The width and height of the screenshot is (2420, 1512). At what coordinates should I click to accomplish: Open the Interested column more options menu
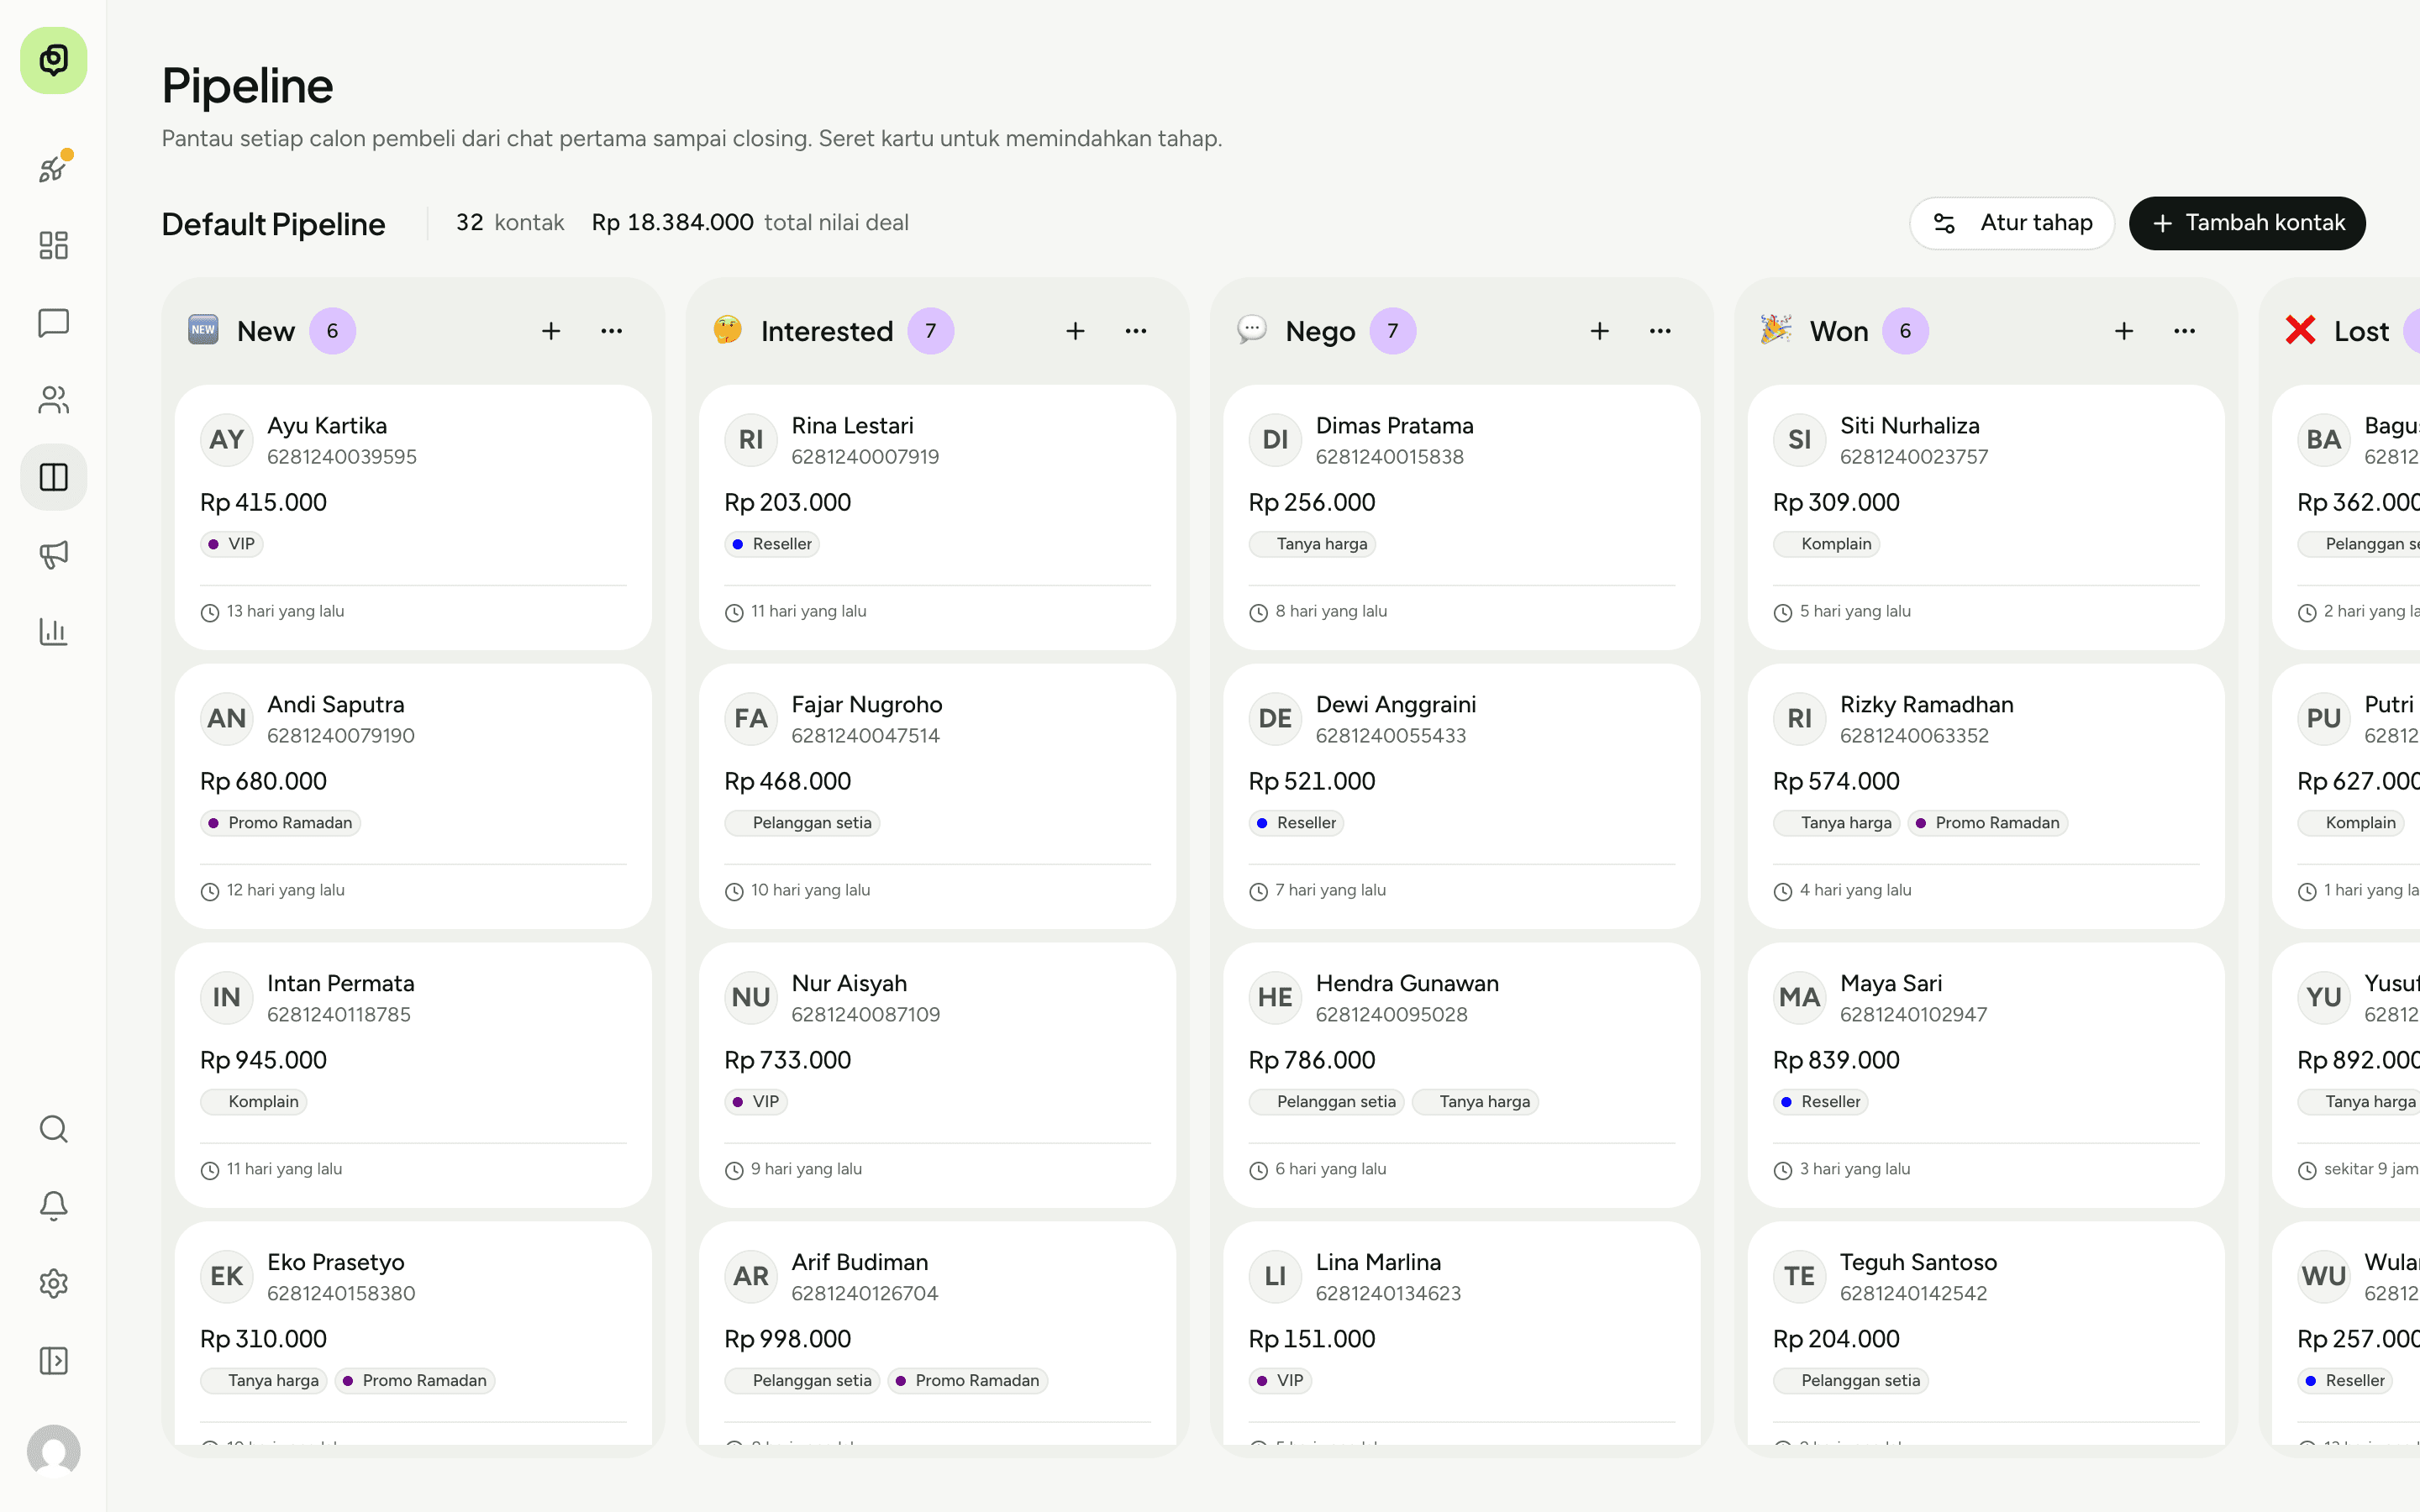pos(1136,331)
